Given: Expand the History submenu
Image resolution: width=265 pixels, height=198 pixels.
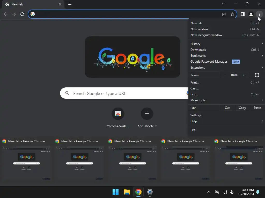Looking at the screenshot, I should tap(226, 44).
